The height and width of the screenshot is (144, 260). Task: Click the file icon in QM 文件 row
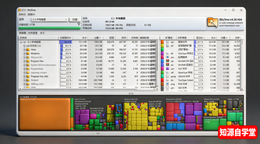click(167, 88)
